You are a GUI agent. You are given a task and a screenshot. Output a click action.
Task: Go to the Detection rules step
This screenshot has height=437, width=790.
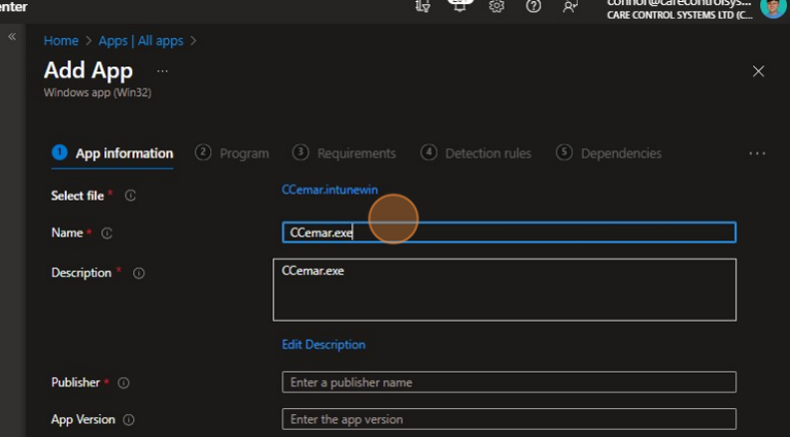[x=477, y=153]
